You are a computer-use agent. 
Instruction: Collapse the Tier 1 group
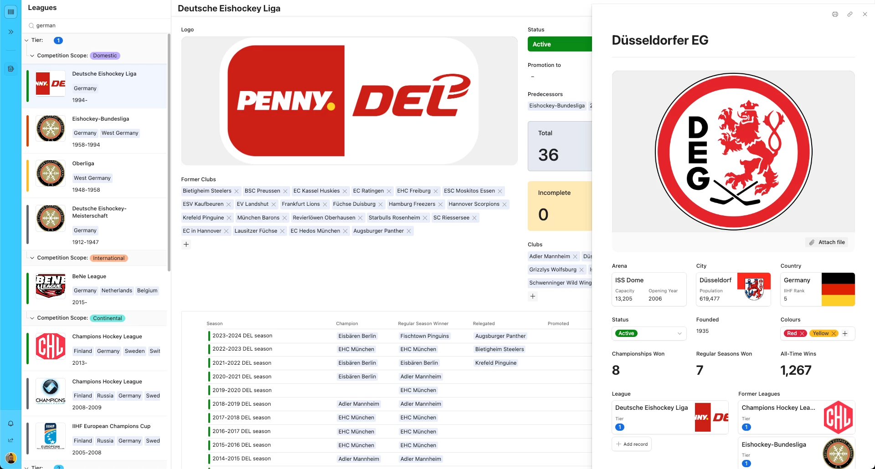[x=26, y=41]
